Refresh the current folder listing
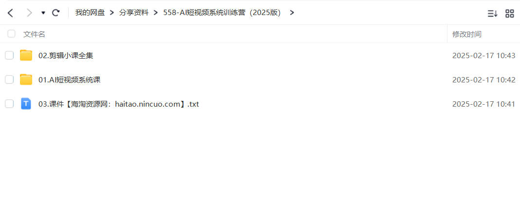 pos(56,13)
